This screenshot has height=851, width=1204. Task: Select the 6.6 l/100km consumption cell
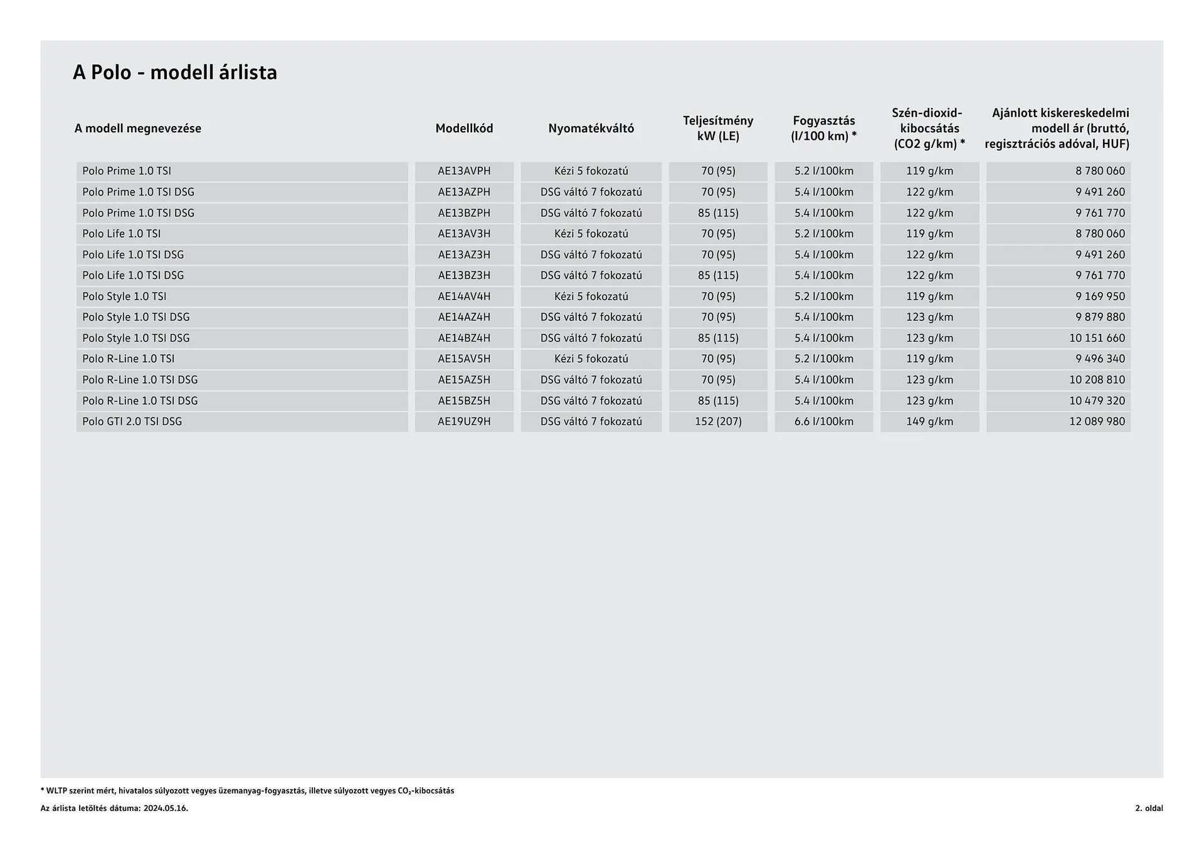tap(823, 422)
